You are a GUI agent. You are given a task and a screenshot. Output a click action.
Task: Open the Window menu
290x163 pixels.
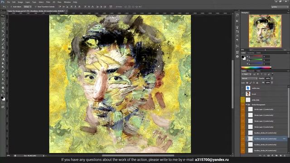(x=67, y=2)
